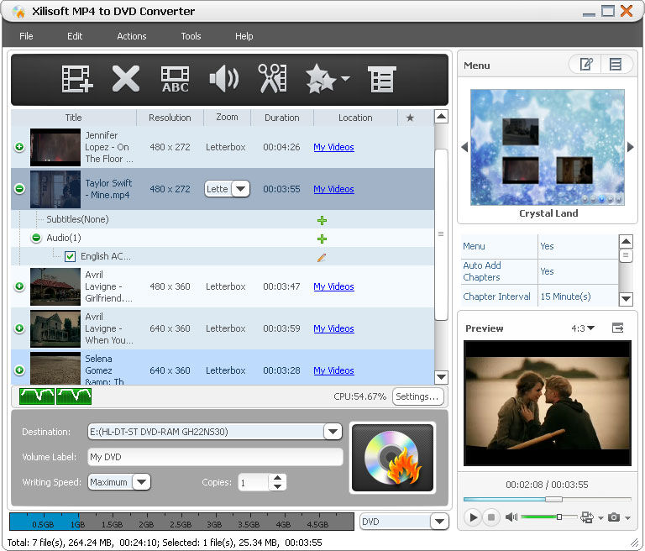The image size is (645, 551).
Task: Open the Actions menu
Action: coord(132,36)
